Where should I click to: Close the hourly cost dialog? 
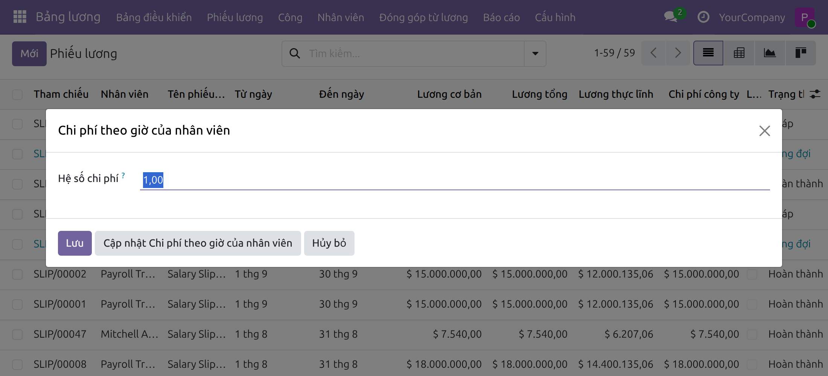tap(764, 131)
